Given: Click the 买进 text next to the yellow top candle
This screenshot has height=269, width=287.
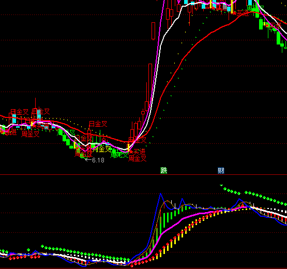Looking at the screenshot, I should (243, 13).
